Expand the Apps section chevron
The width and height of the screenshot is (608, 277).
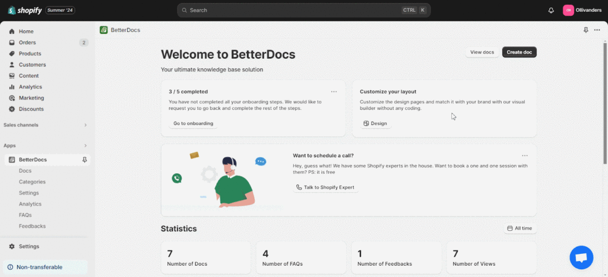(85, 145)
